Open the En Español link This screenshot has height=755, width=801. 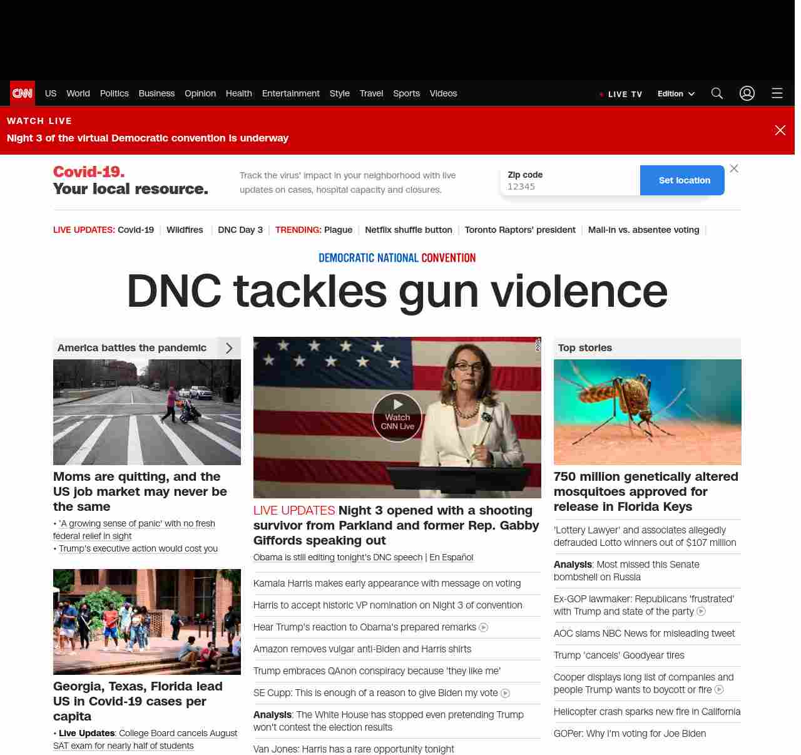pos(451,557)
